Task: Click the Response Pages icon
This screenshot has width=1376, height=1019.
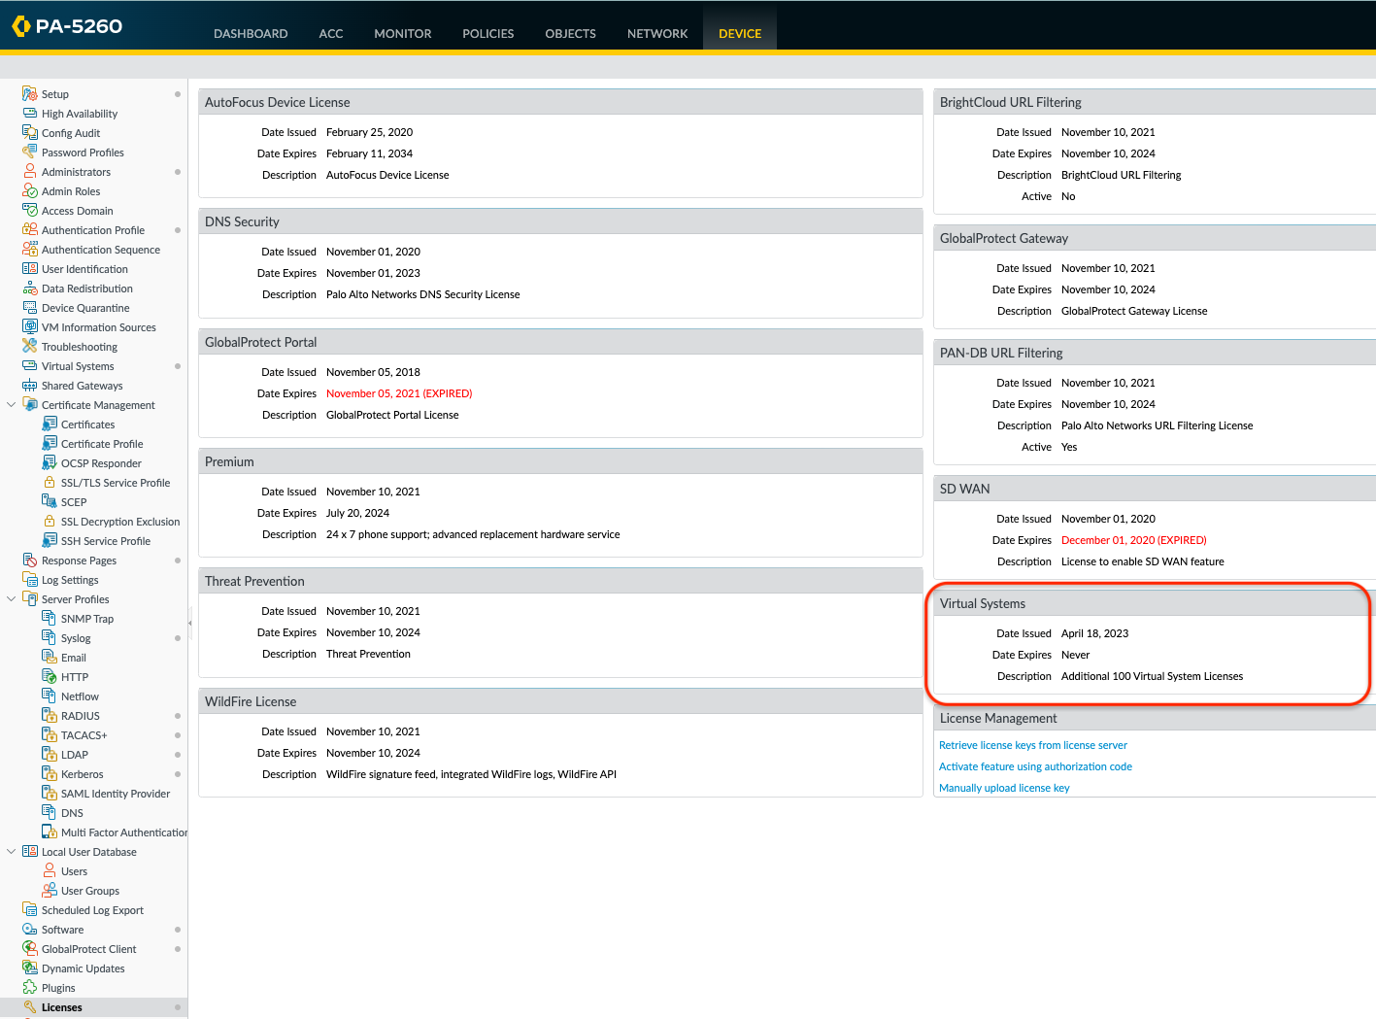Action: click(30, 560)
